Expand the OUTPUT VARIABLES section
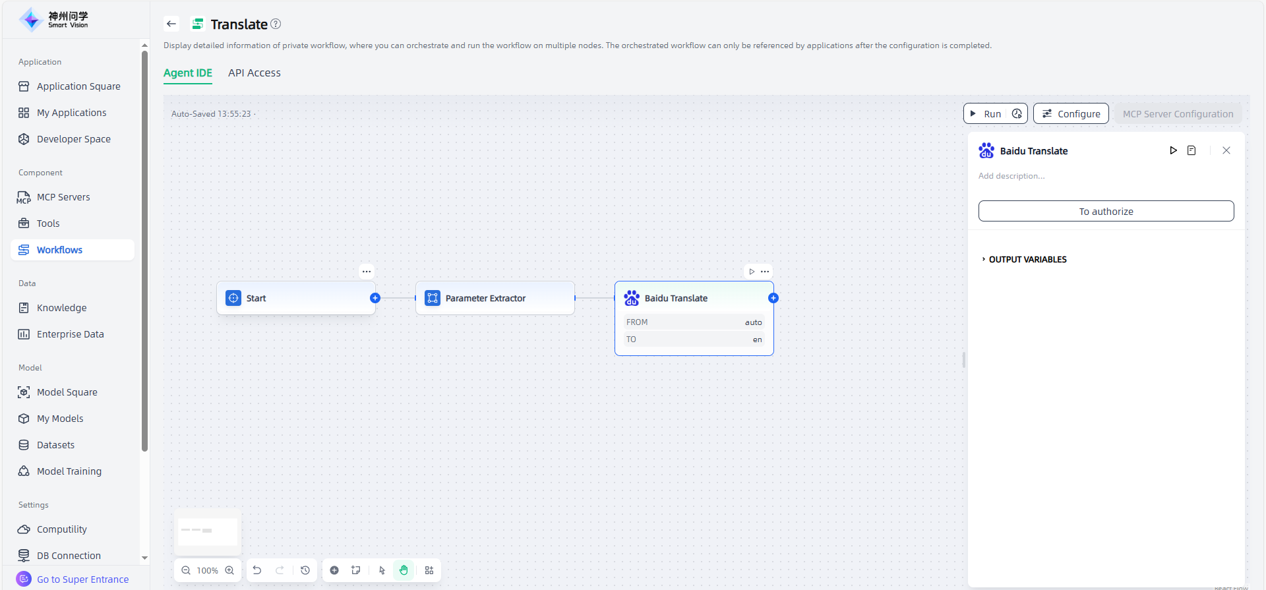This screenshot has height=590, width=1266. [x=1027, y=259]
